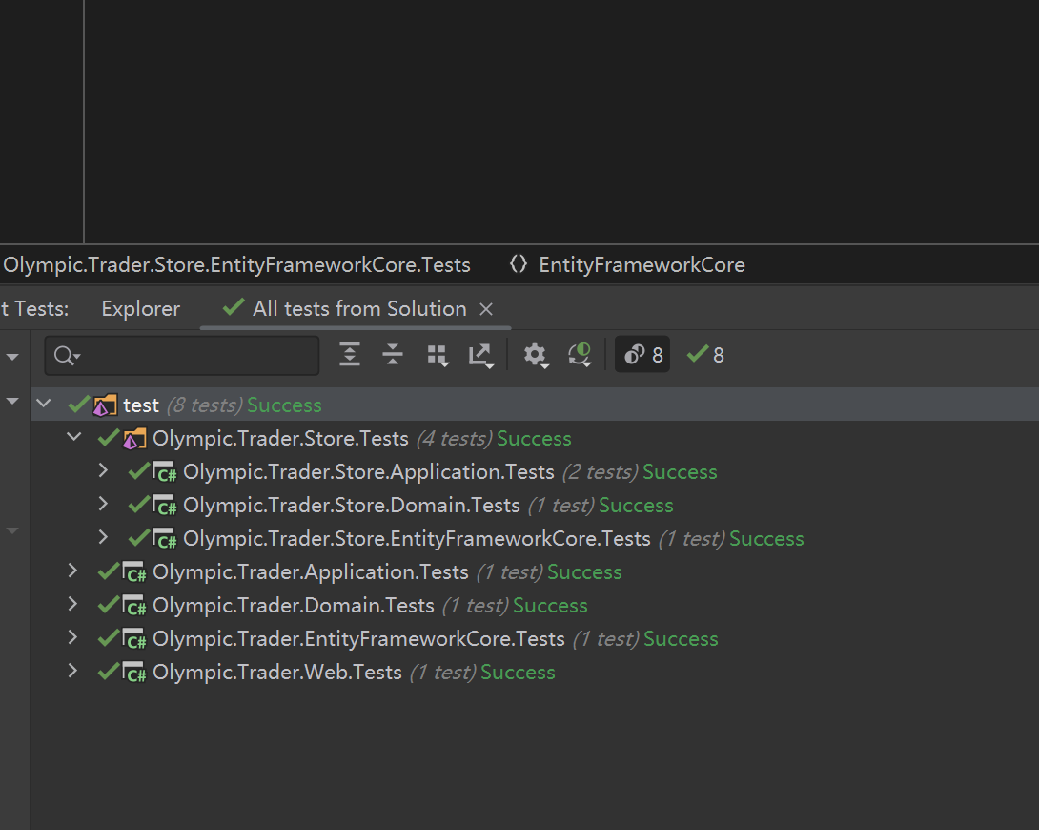Click the continuous testing mode icon
Screen dimensions: 1039x830
[x=580, y=356]
